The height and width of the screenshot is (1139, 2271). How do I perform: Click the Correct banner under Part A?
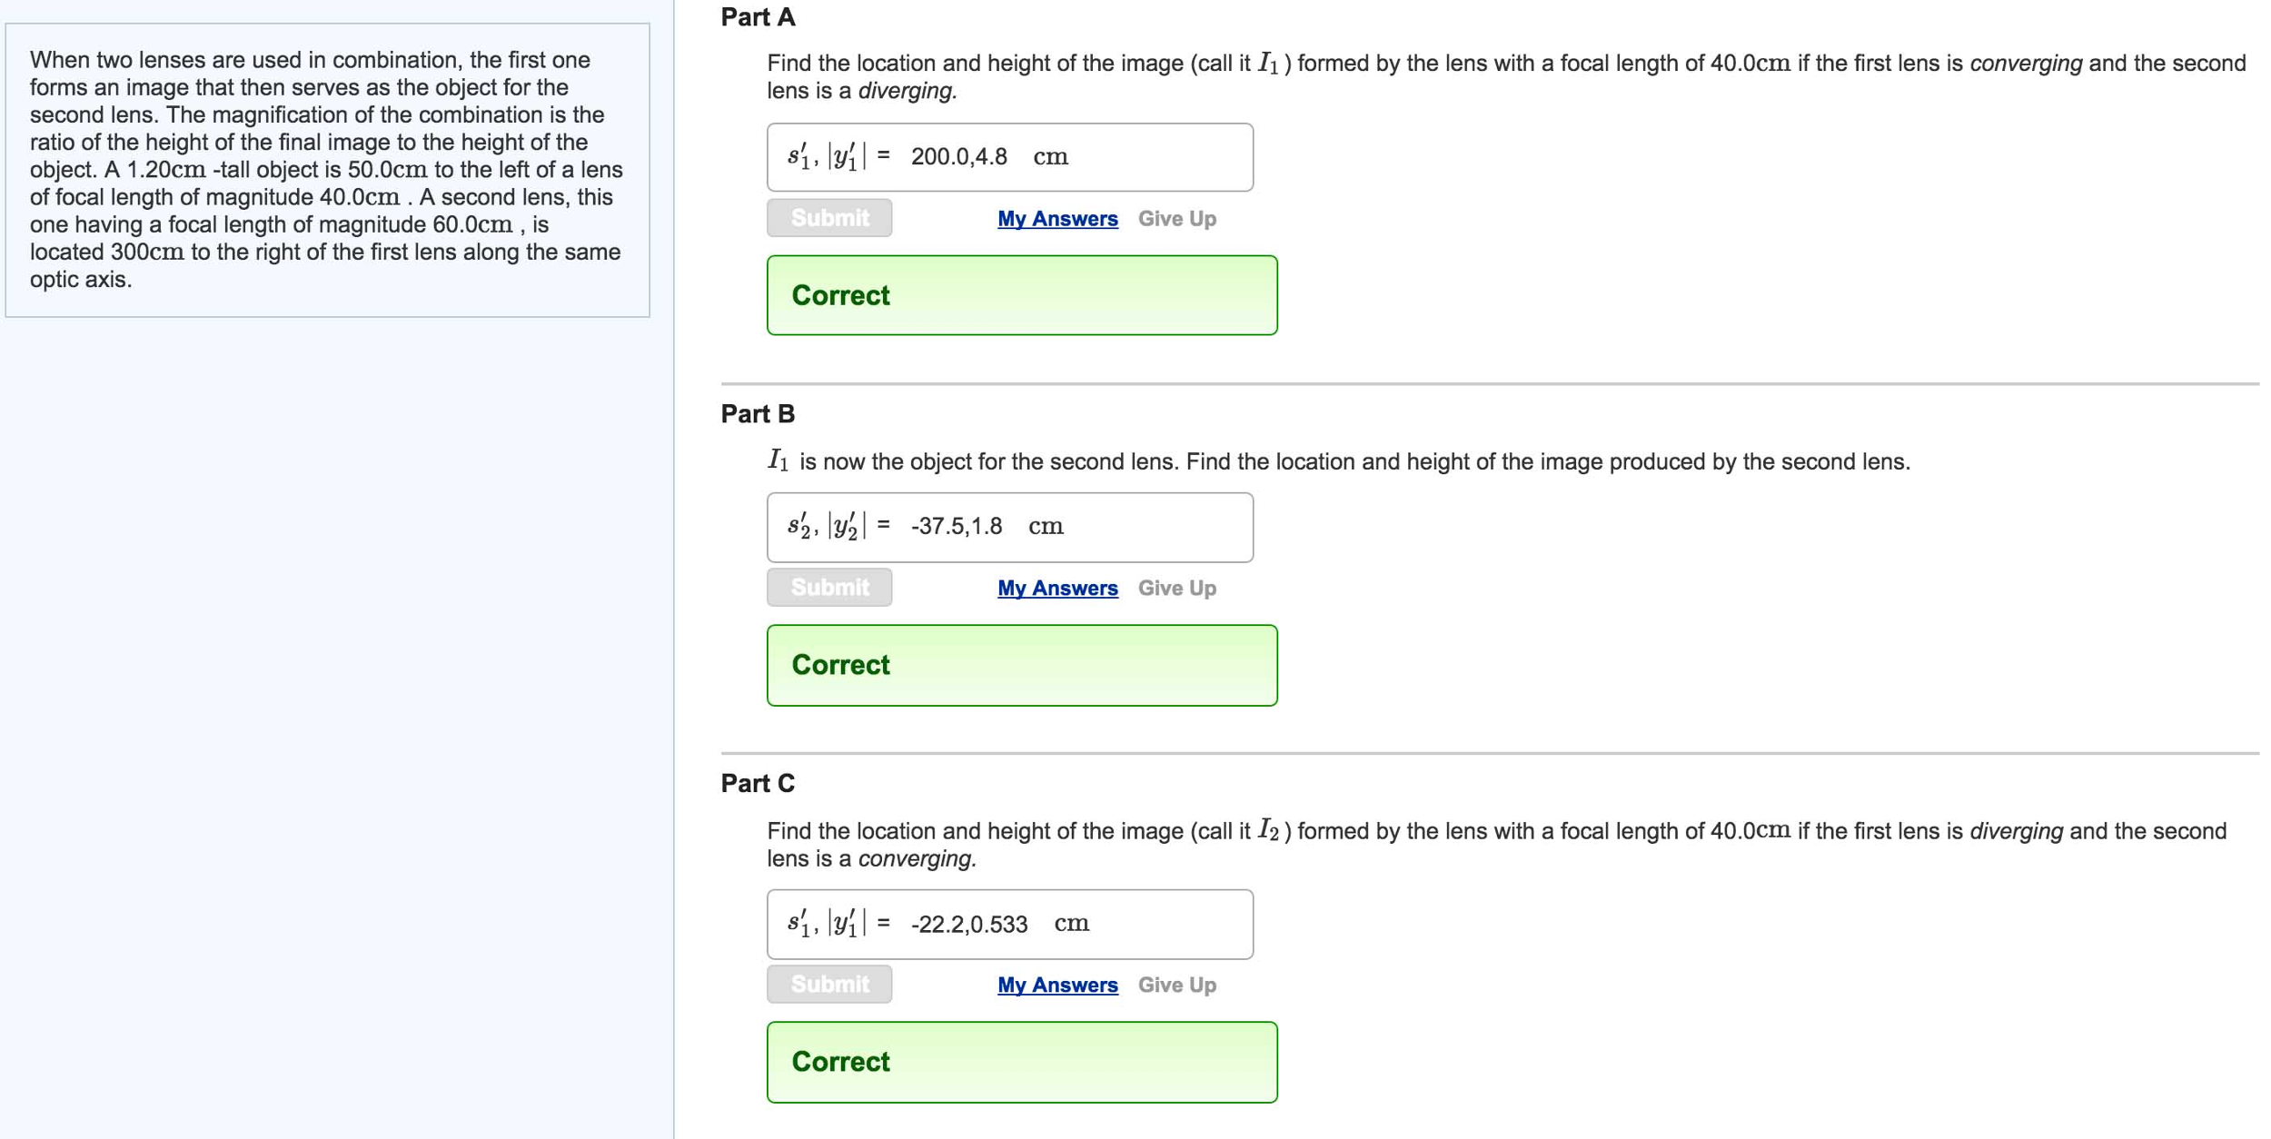[x=1021, y=294]
